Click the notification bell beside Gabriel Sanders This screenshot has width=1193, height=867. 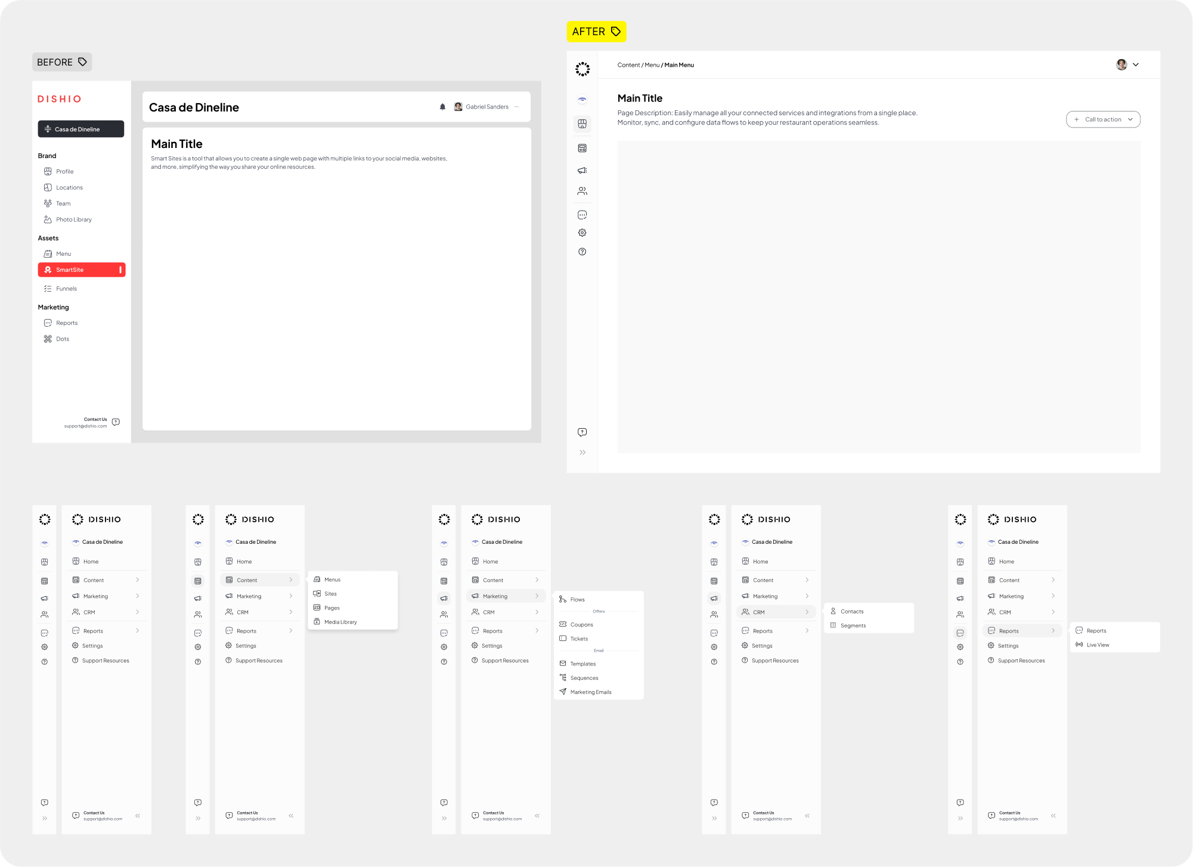coord(442,107)
